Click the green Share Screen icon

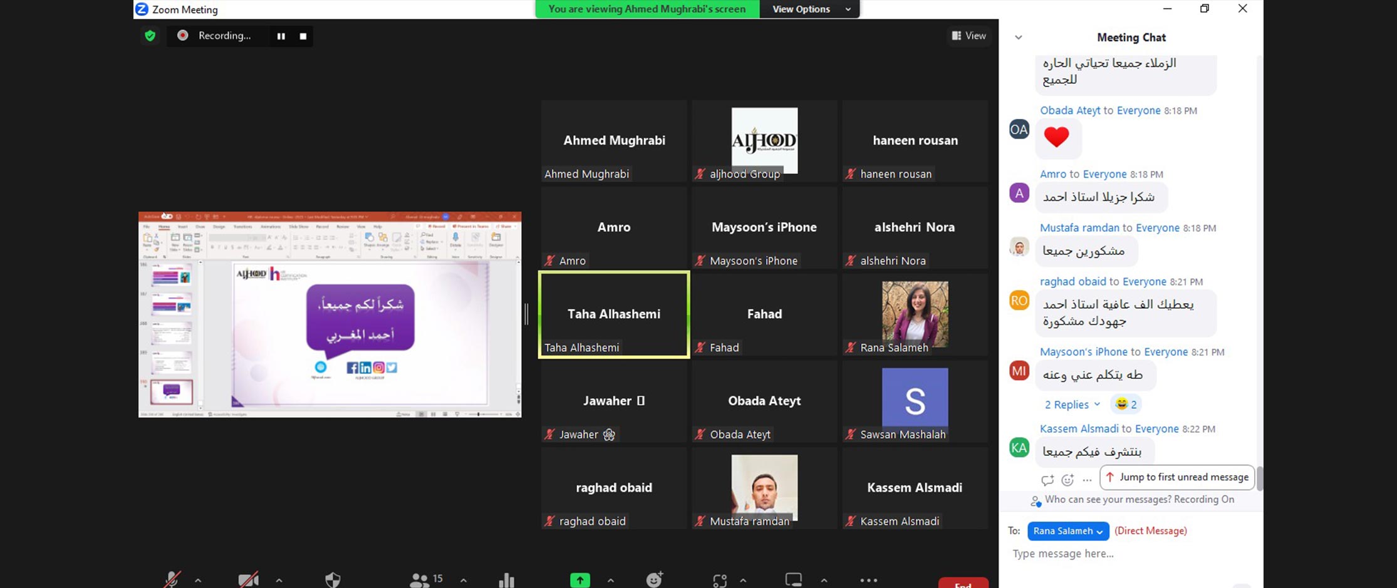pos(579,580)
